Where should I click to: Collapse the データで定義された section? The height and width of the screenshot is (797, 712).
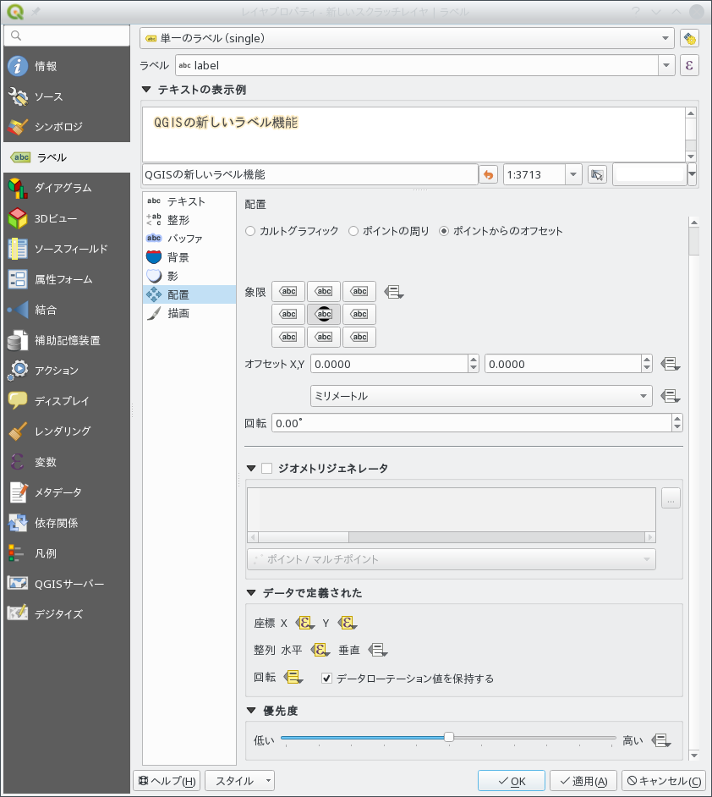click(251, 592)
